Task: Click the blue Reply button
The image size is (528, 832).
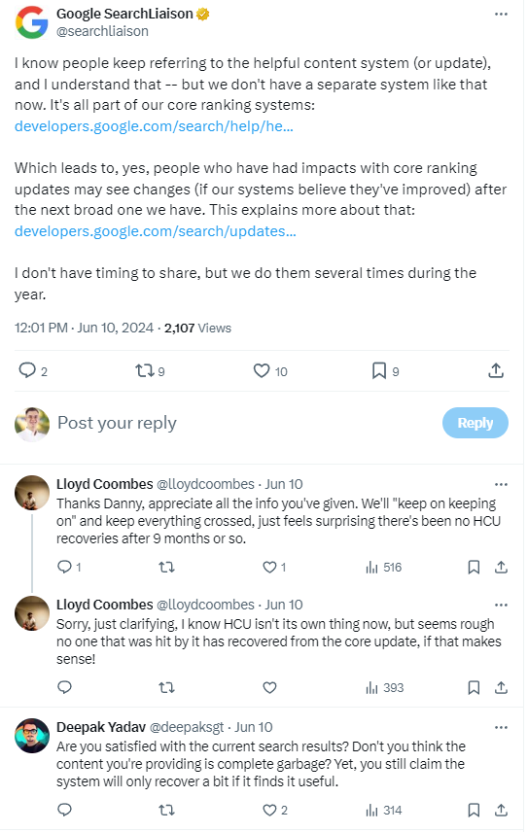Action: pos(475,423)
